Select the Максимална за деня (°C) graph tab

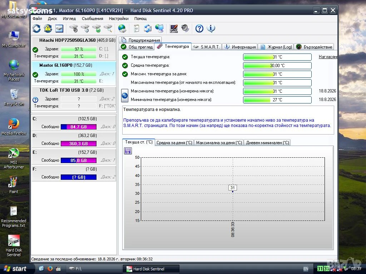click(219, 143)
